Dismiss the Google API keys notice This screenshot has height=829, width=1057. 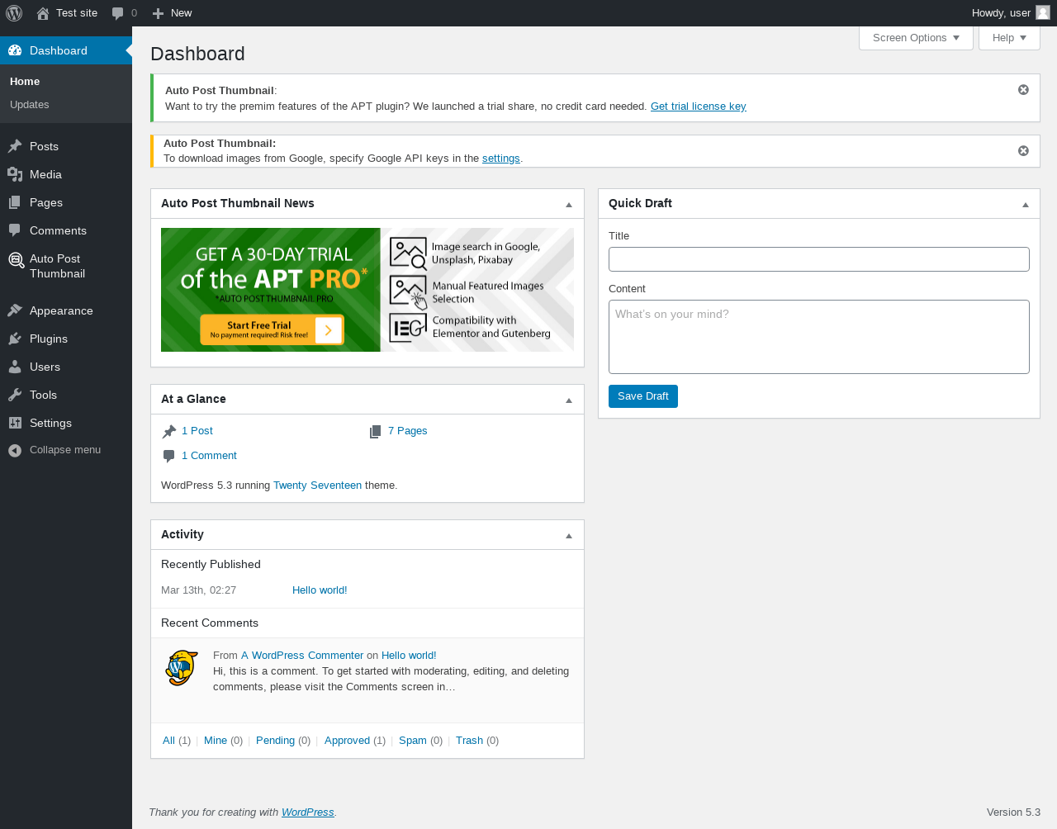(x=1023, y=151)
